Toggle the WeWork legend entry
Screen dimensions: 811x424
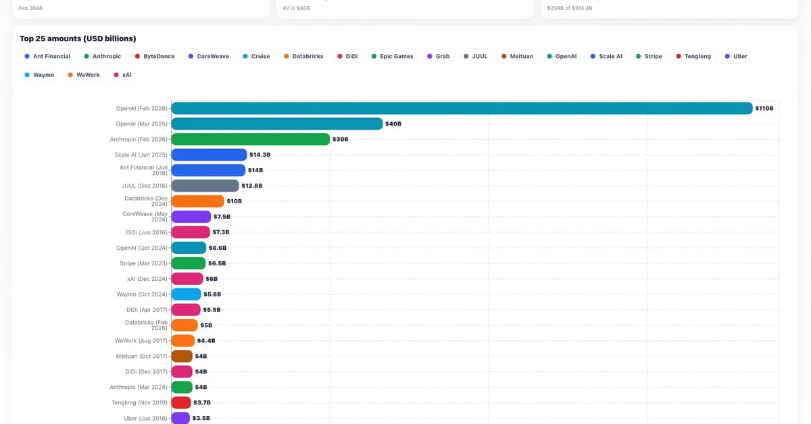[84, 74]
